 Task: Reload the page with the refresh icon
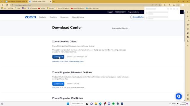point(7,5)
